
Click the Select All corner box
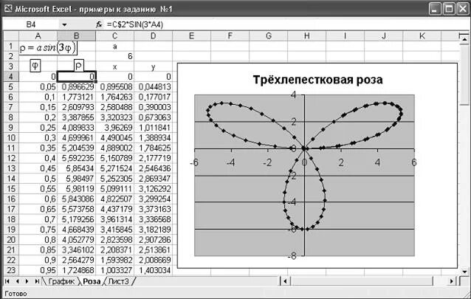[x=11, y=36]
